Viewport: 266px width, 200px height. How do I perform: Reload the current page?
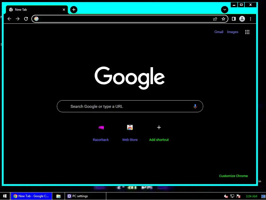(x=26, y=19)
